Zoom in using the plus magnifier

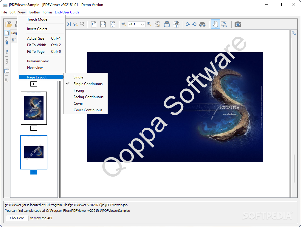coord(149,24)
